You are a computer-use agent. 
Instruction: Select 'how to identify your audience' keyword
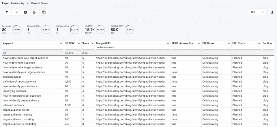point(20,87)
